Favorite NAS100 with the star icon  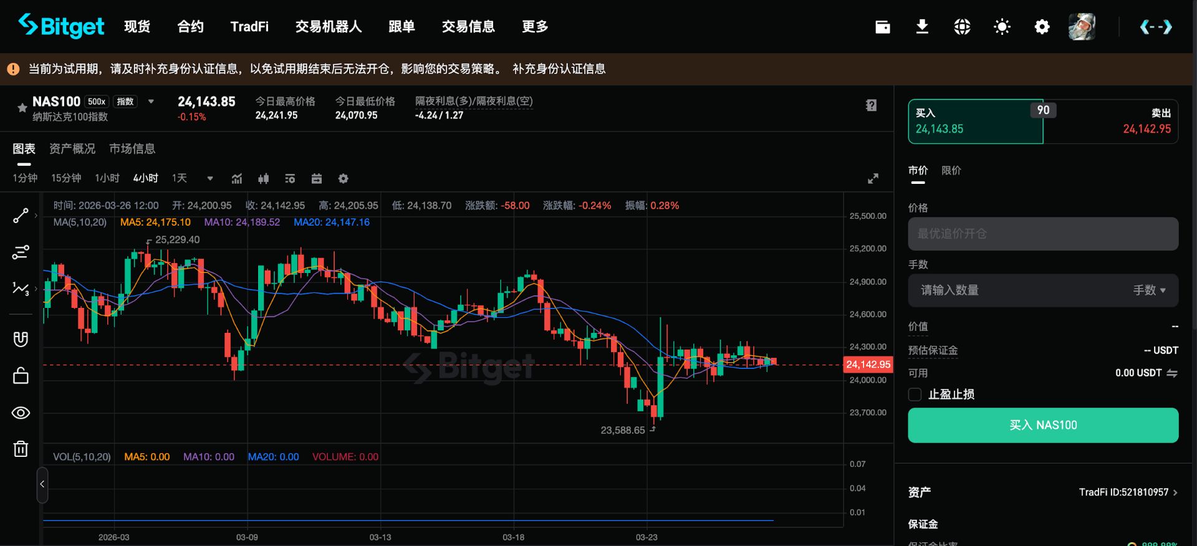(x=22, y=108)
